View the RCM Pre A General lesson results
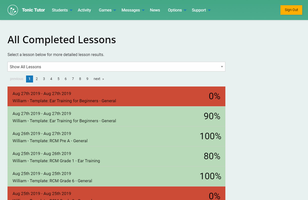 (x=116, y=136)
